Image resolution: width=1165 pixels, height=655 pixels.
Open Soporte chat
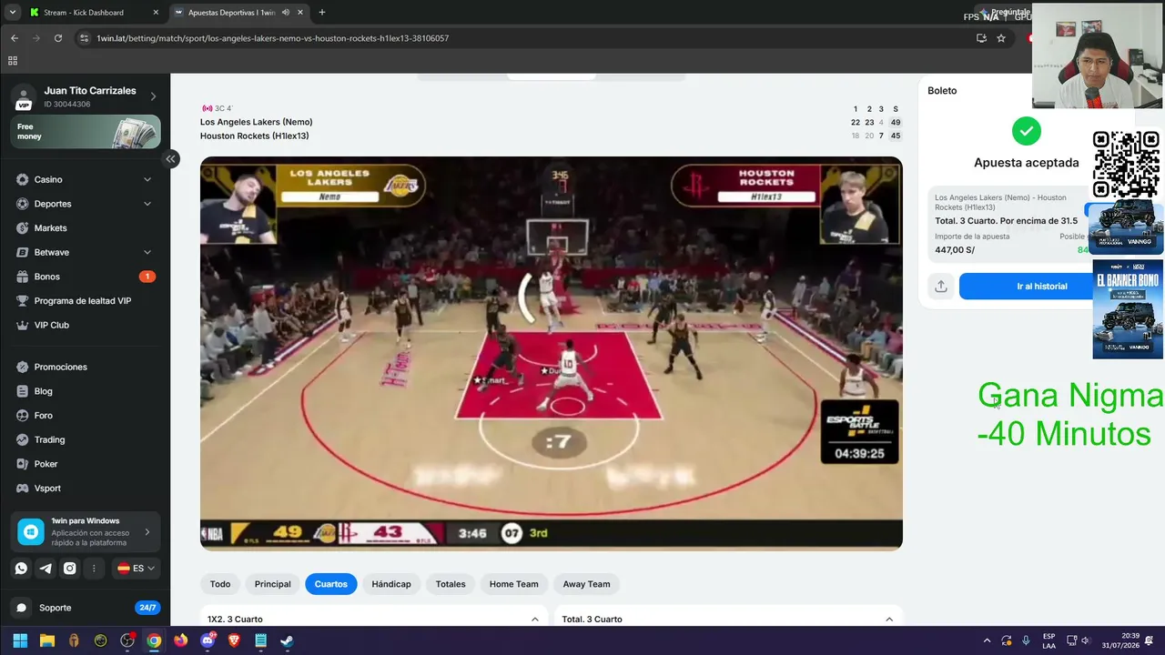tap(86, 608)
